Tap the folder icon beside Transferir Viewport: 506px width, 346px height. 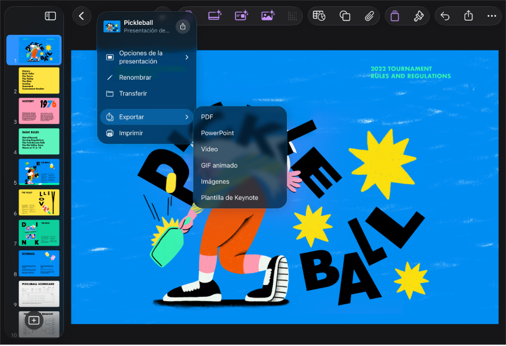110,94
